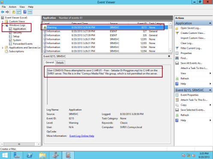The image size is (213, 159).
Task: Open the Action menu
Action: pos(12,7)
